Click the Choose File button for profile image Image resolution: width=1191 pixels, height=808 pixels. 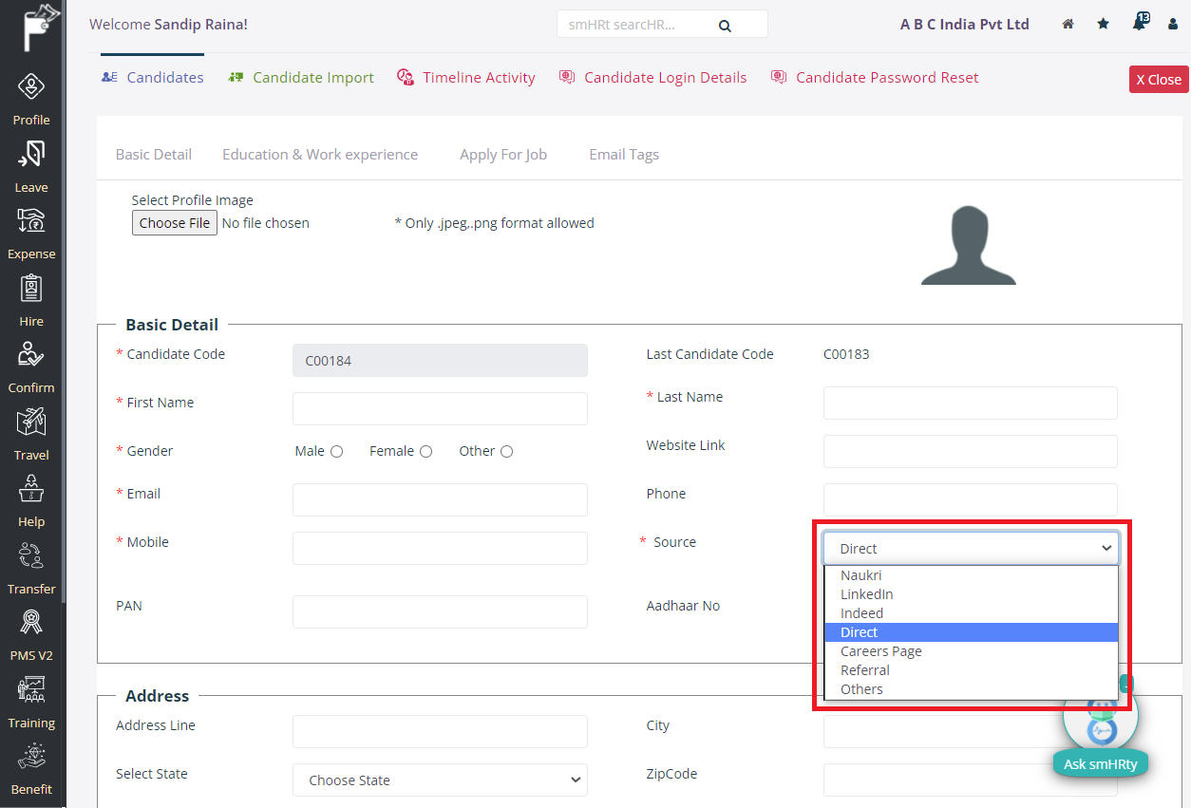coord(174,222)
